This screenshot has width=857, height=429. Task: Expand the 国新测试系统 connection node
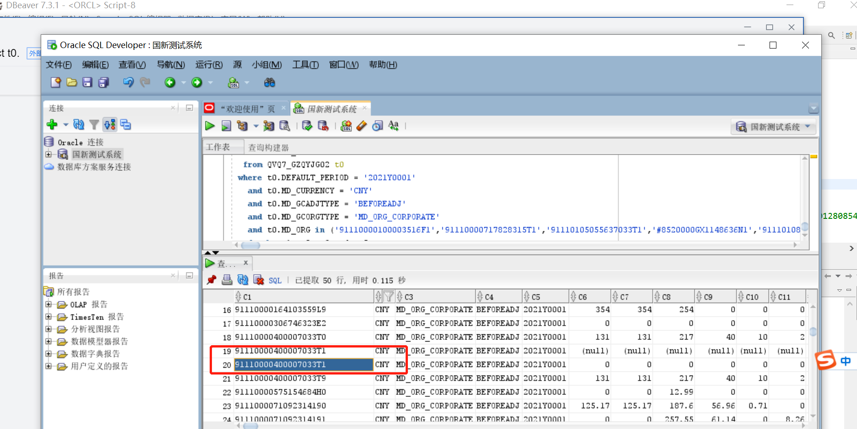[49, 154]
